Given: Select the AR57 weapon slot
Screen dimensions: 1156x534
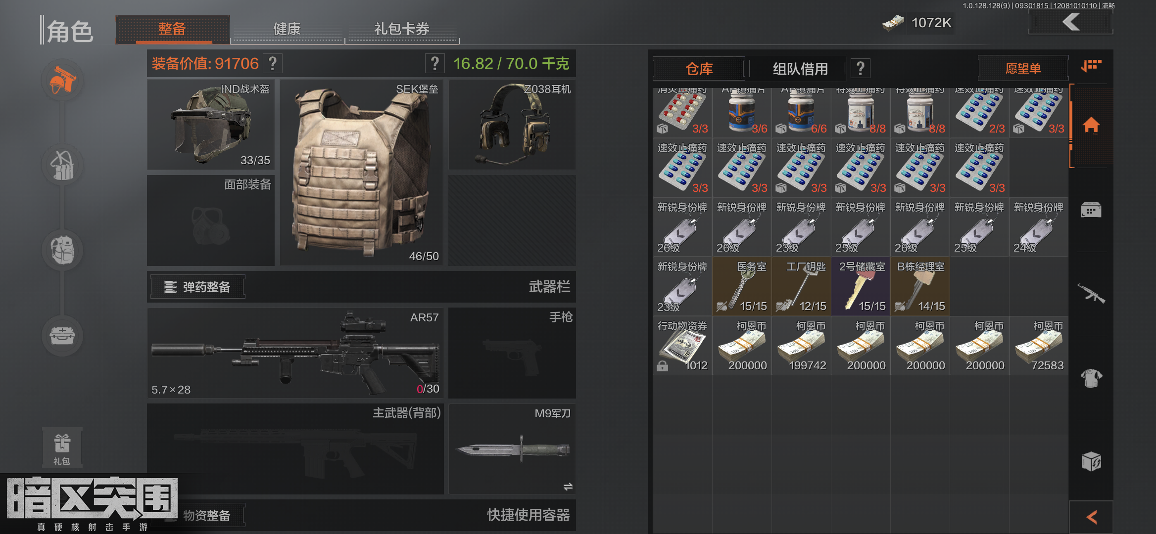Looking at the screenshot, I should click(295, 353).
